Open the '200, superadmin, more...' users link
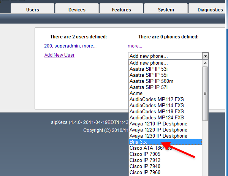Viewport: 228px width, 176px height. [70, 46]
